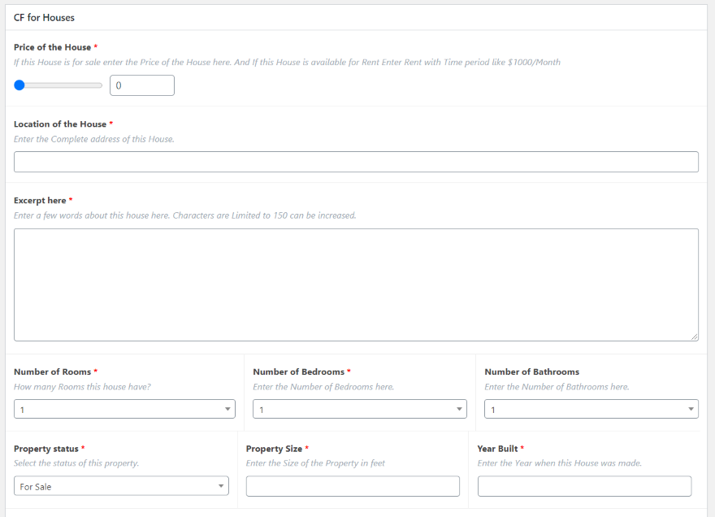Click the price number input box
The width and height of the screenshot is (715, 517).
(x=141, y=85)
